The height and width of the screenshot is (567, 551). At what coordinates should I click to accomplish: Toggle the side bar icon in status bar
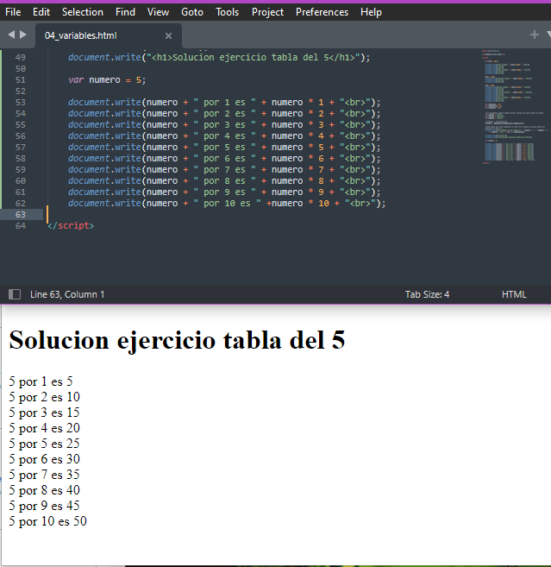tap(15, 294)
